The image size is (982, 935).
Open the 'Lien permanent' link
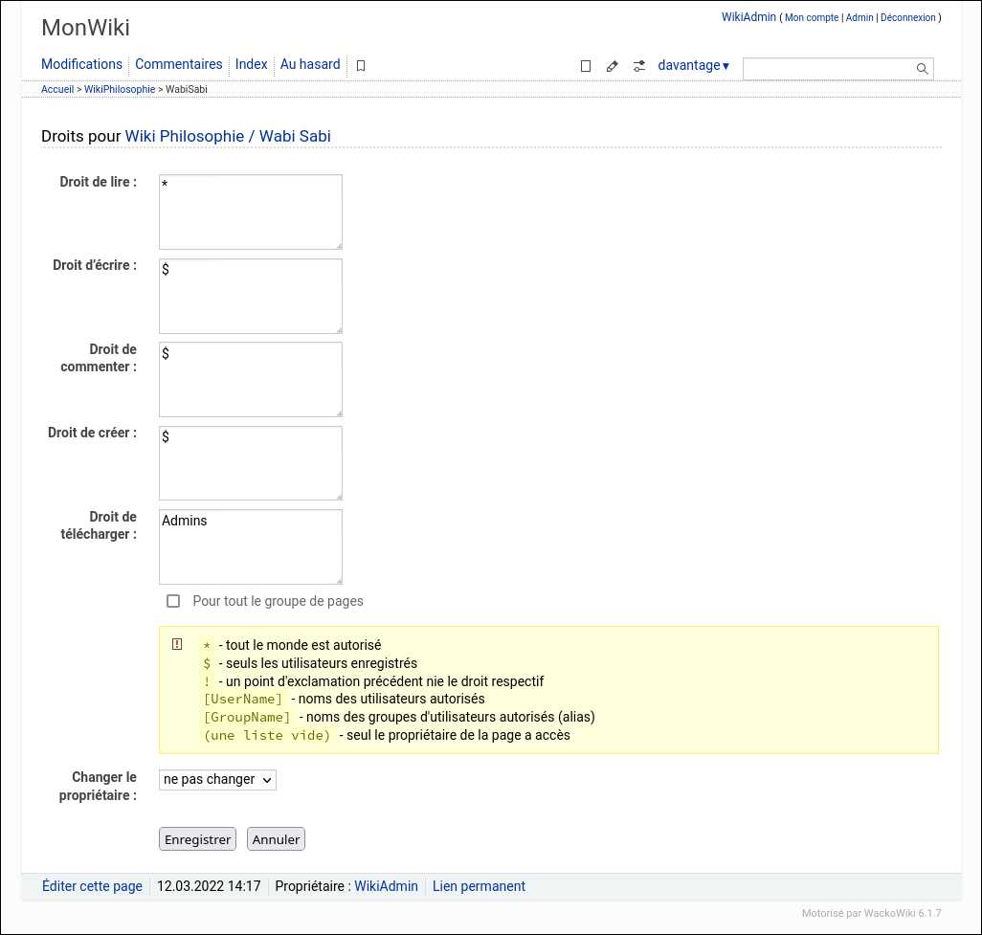click(479, 886)
